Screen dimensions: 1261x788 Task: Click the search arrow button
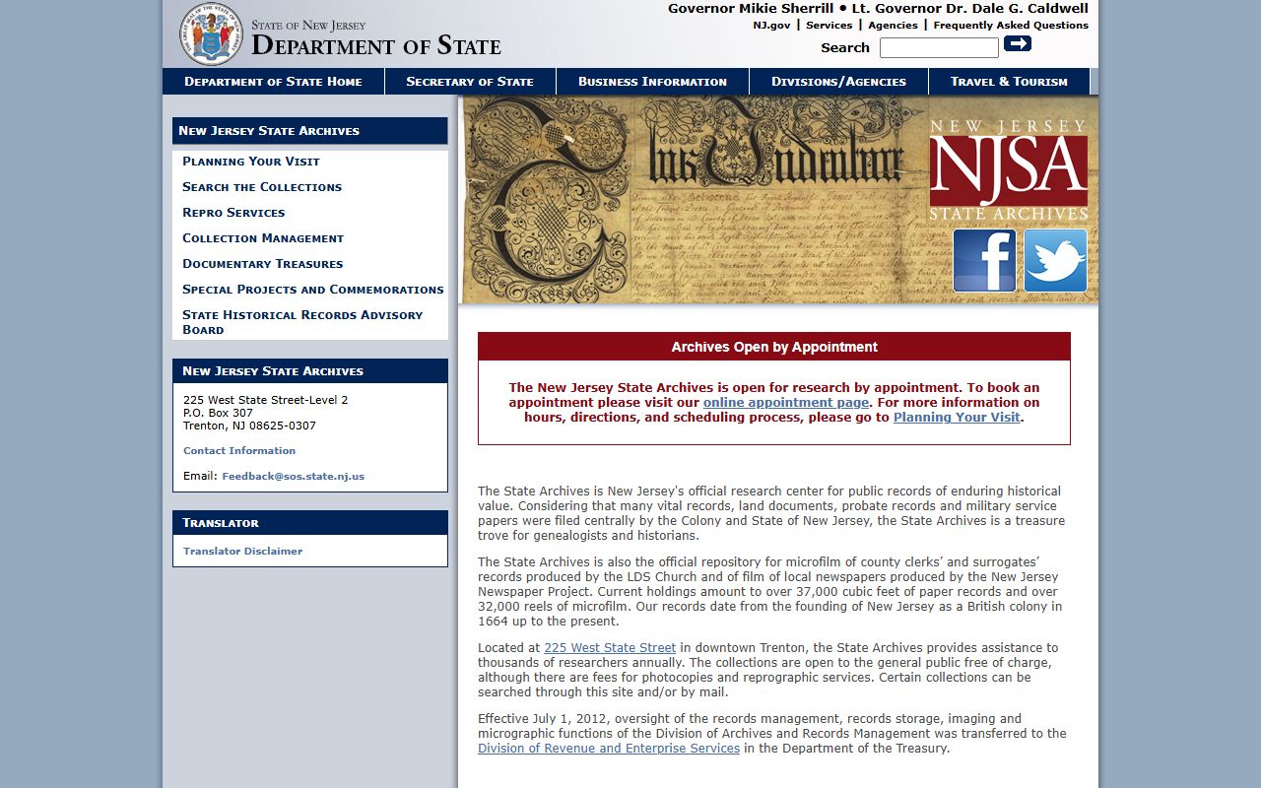coord(1017,43)
